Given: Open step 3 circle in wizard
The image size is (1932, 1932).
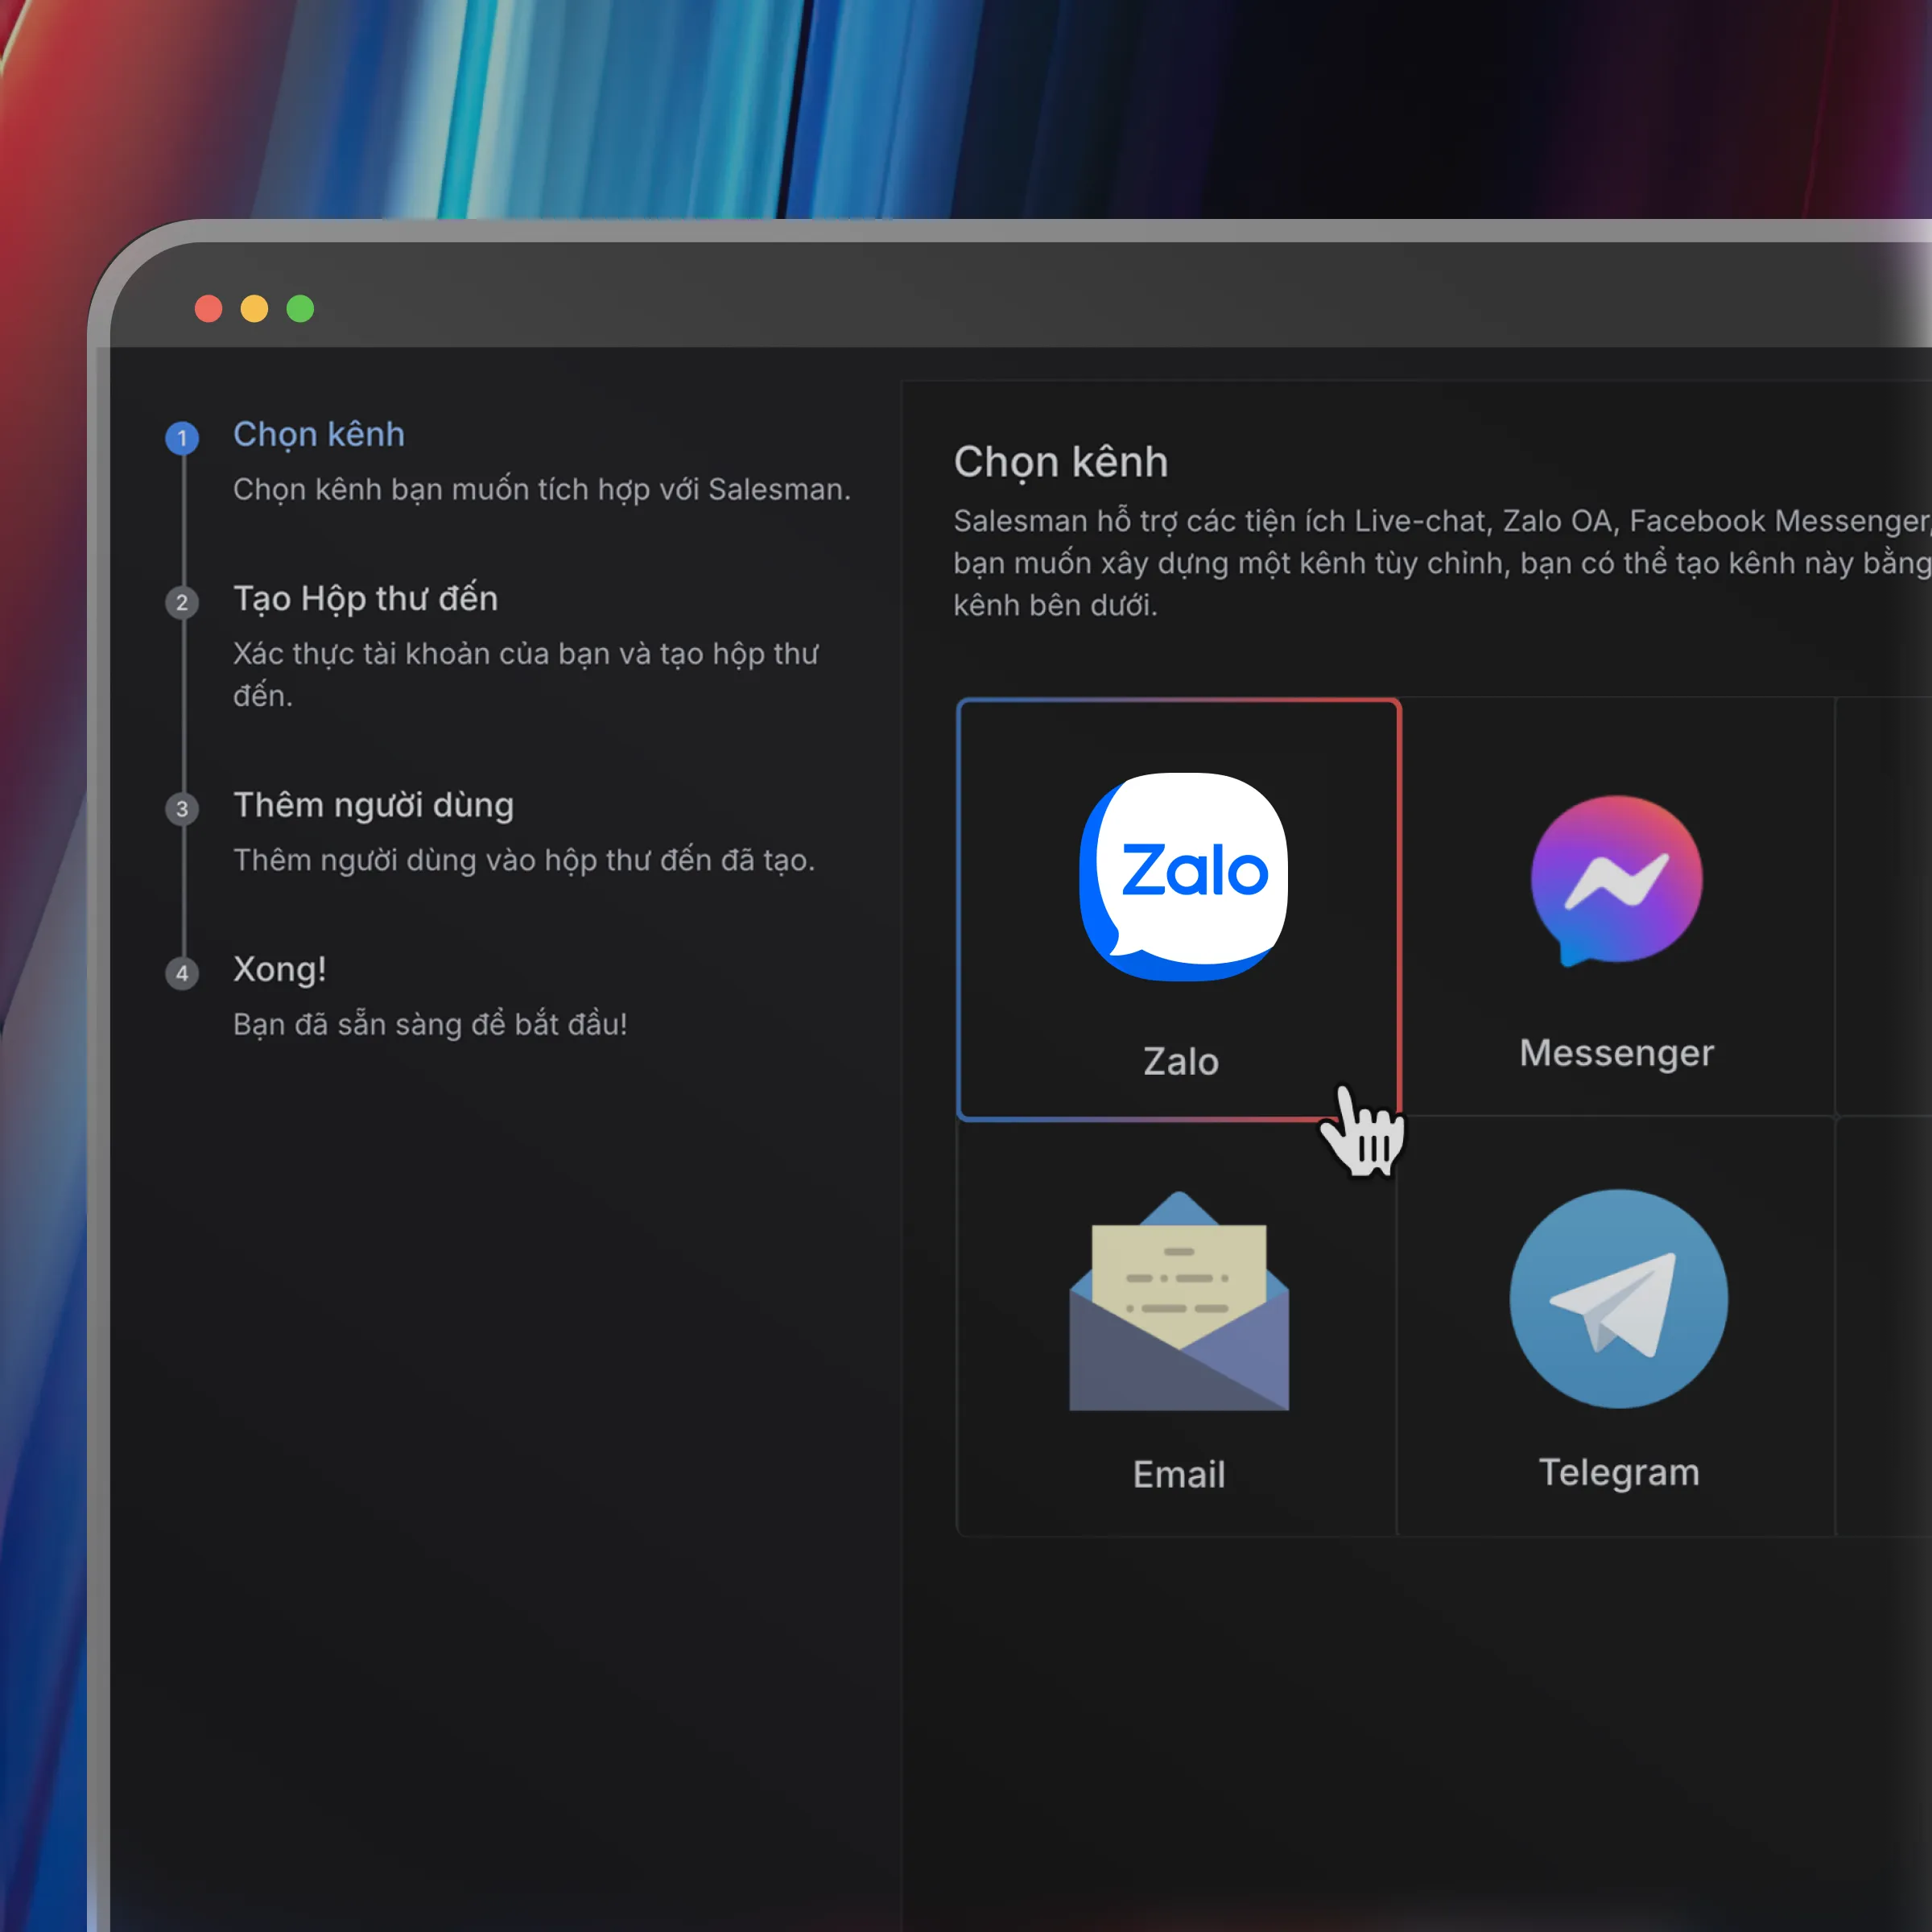Looking at the screenshot, I should pos(182,809).
